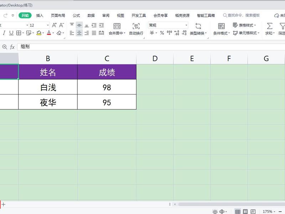
Task: Toggle underline formatting
Action: (11, 33)
